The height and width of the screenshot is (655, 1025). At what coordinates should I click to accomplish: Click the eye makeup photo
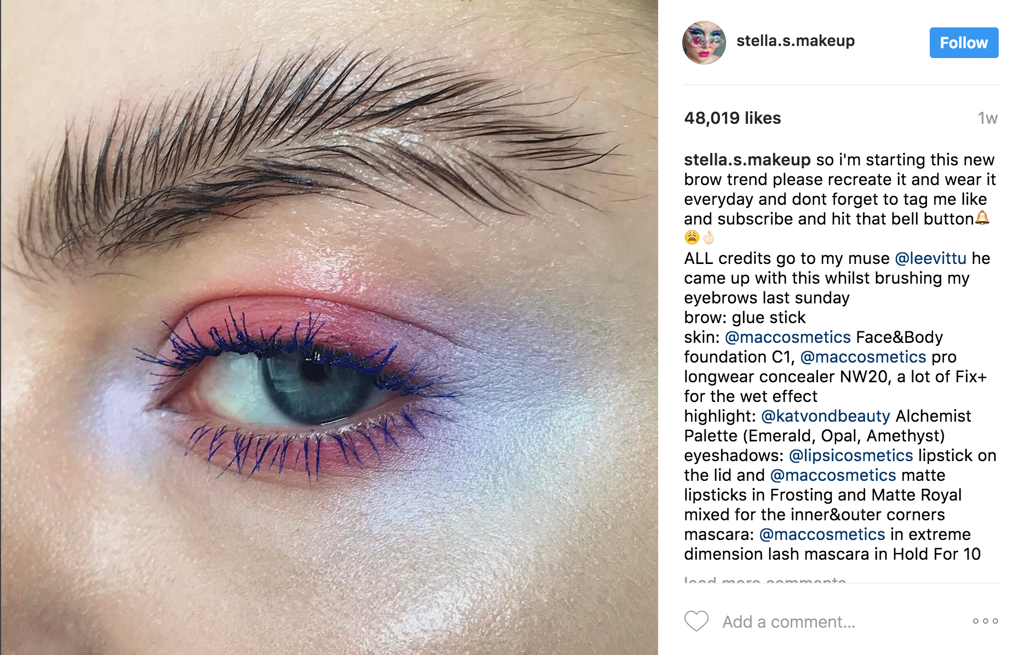[x=329, y=327]
